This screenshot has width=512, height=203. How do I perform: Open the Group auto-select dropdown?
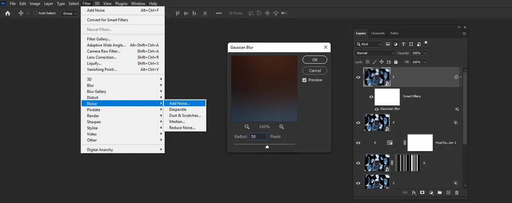[70, 13]
